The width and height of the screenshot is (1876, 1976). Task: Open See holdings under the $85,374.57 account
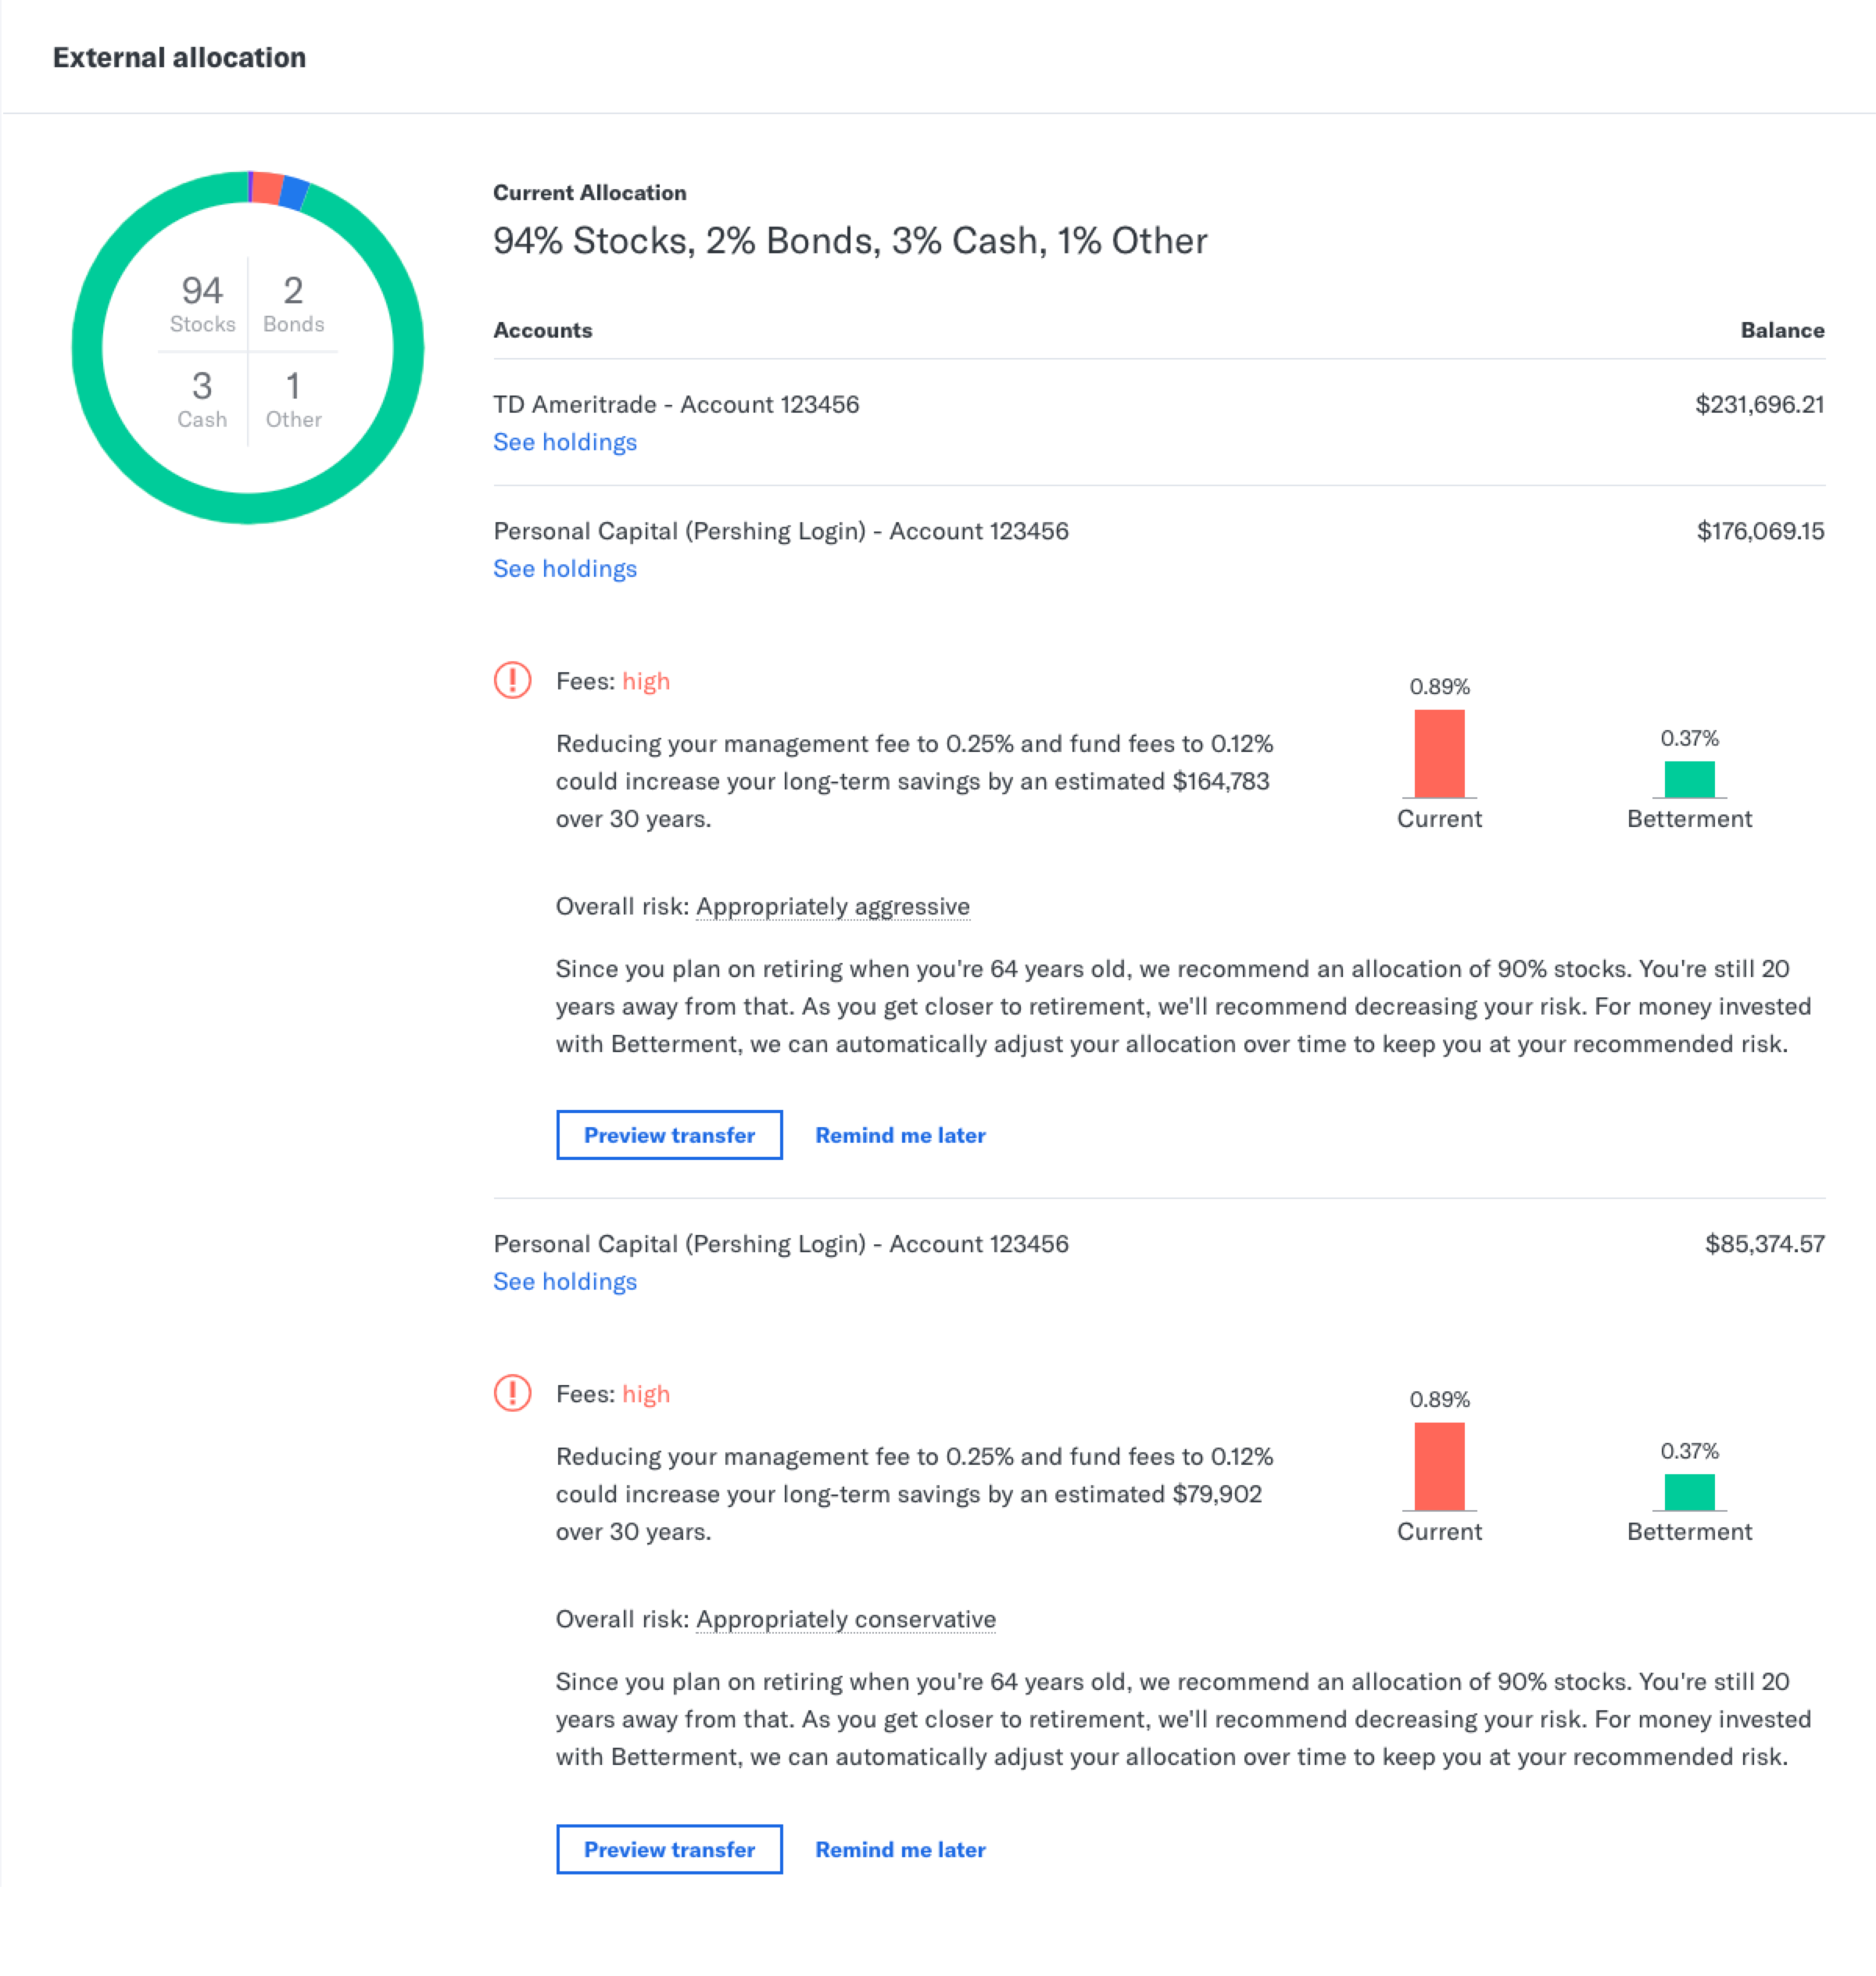pos(565,1281)
